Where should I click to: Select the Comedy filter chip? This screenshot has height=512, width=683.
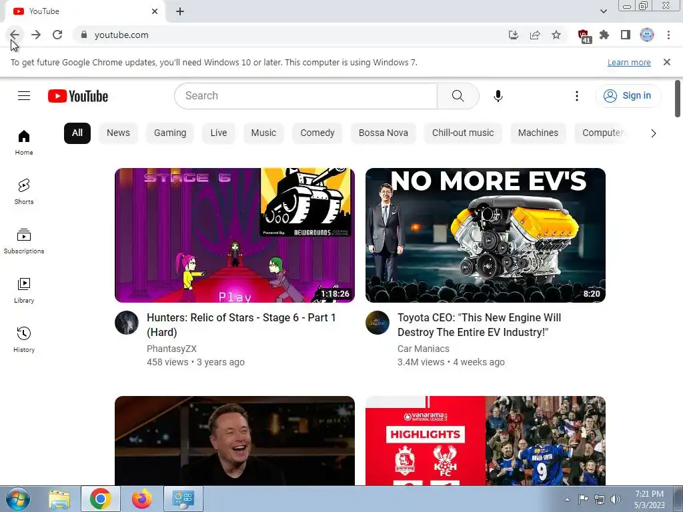[317, 133]
